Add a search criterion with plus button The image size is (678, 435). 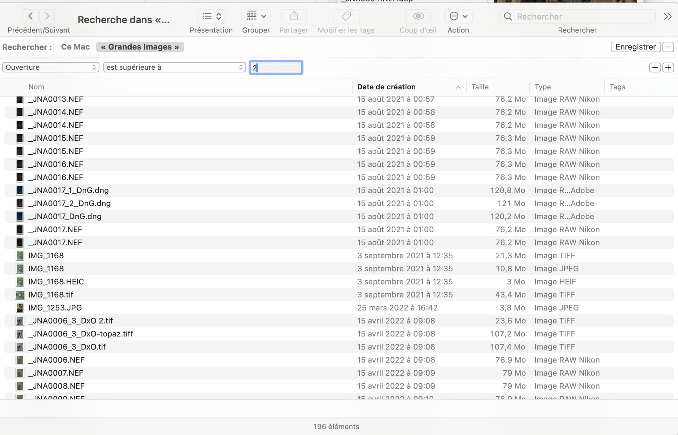[668, 67]
